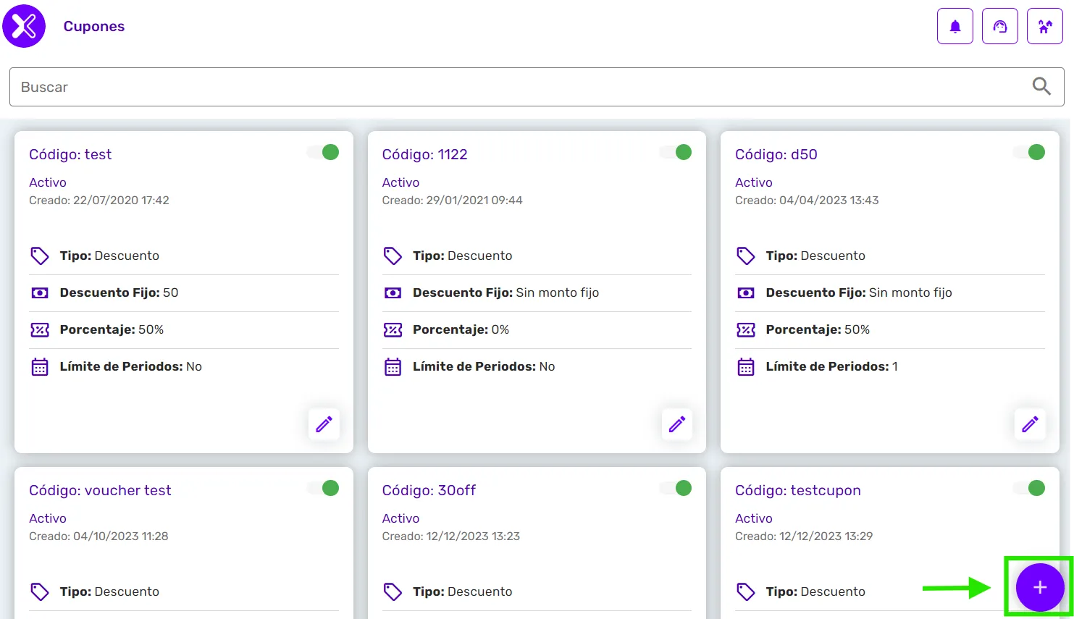Click 'Límite de Periodos: 1' row

pos(890,366)
